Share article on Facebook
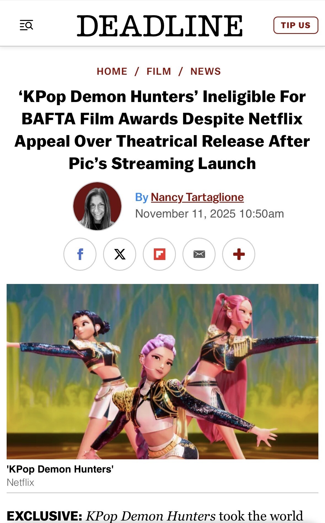 point(80,254)
